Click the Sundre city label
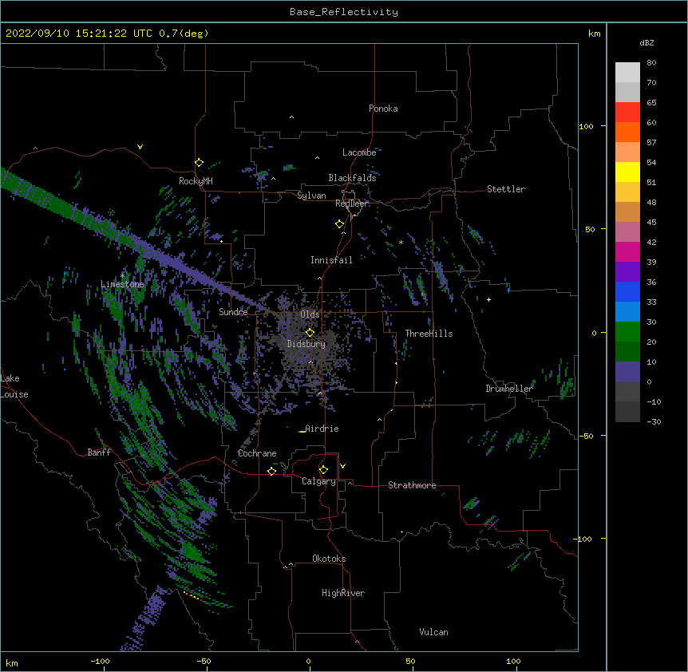Screen dimensions: 688x672 point(233,312)
